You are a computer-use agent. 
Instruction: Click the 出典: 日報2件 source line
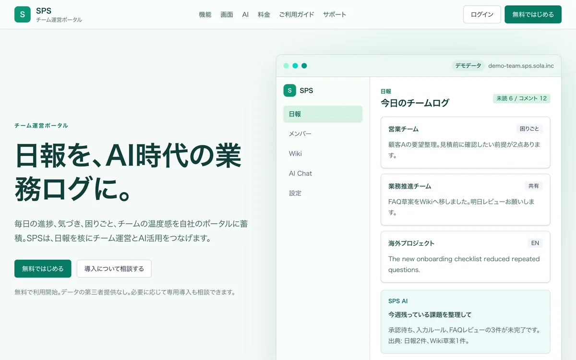click(429, 341)
